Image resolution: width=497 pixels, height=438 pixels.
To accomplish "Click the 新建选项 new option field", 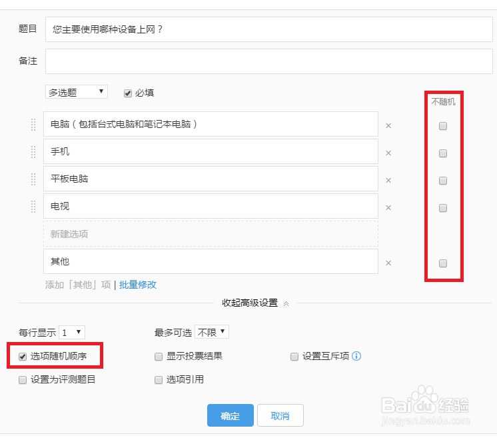I will point(211,234).
